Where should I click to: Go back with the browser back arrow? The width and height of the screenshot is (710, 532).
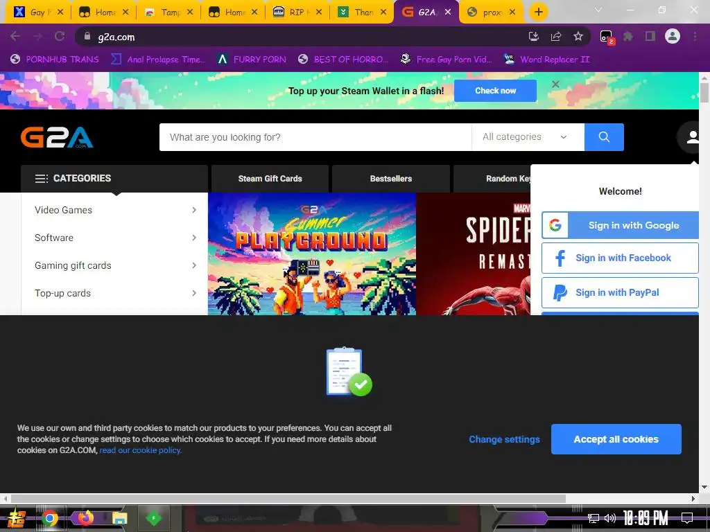click(15, 37)
